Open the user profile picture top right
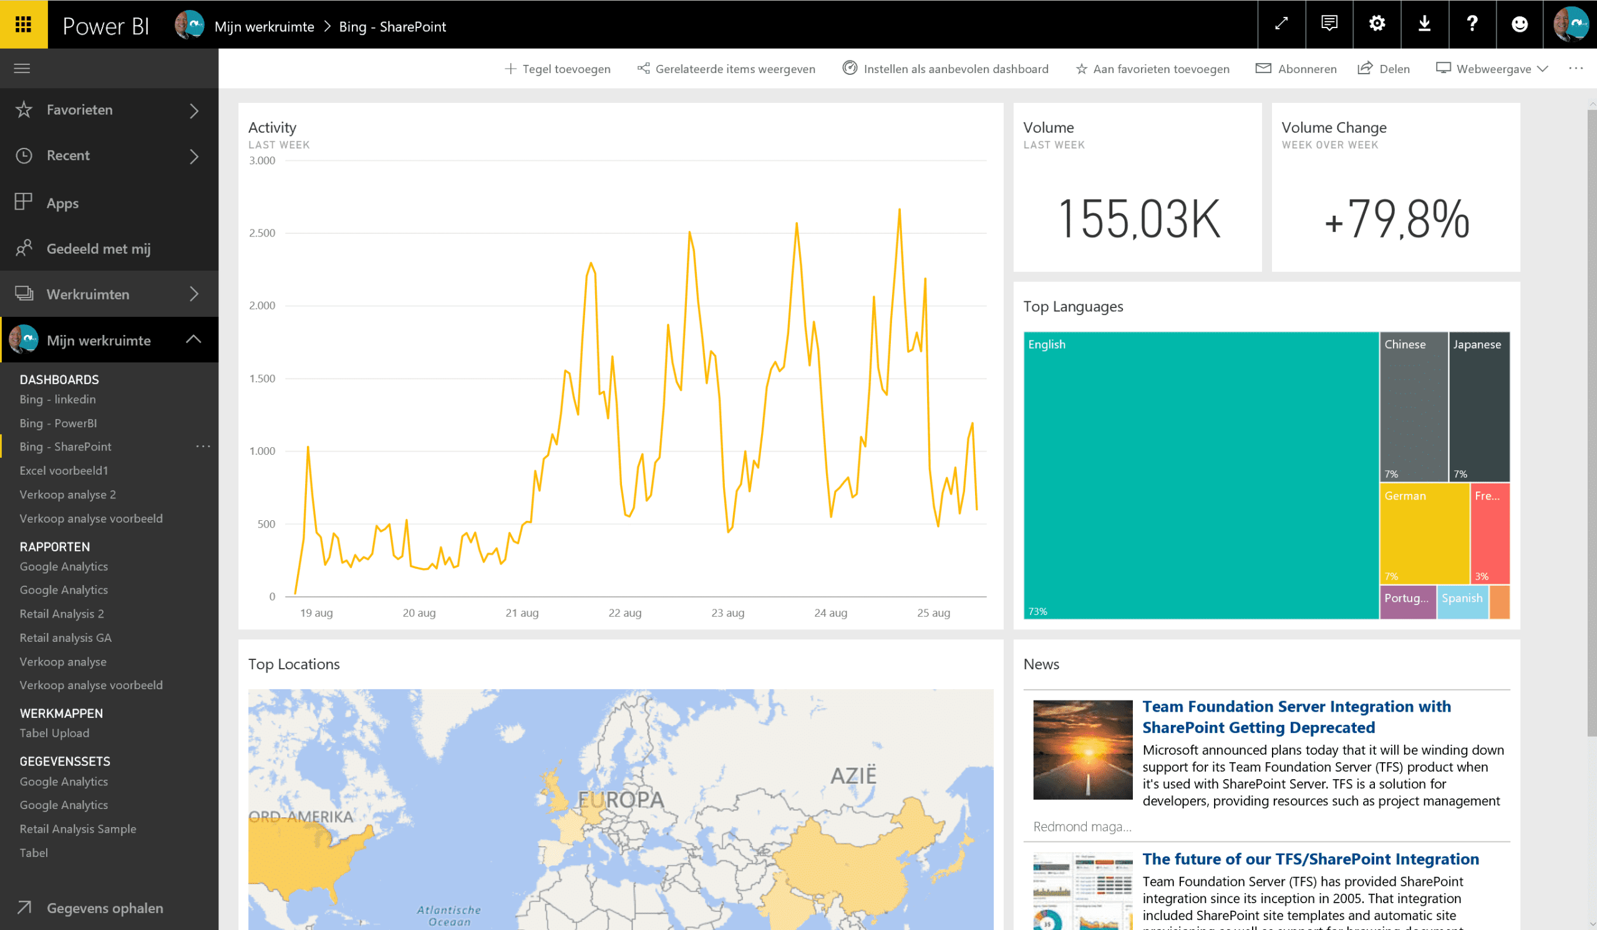 coord(1570,24)
